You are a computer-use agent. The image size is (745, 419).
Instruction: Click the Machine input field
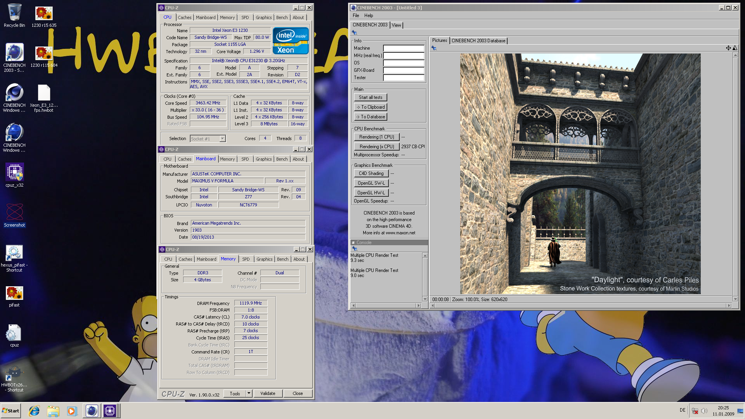coord(404,48)
